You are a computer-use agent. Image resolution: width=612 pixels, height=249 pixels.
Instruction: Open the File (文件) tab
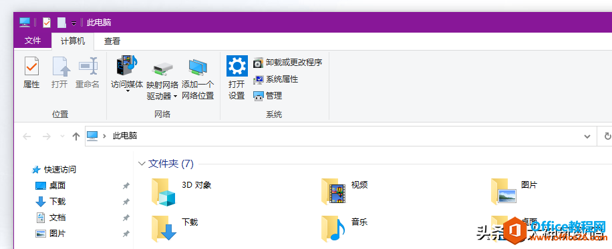click(32, 41)
